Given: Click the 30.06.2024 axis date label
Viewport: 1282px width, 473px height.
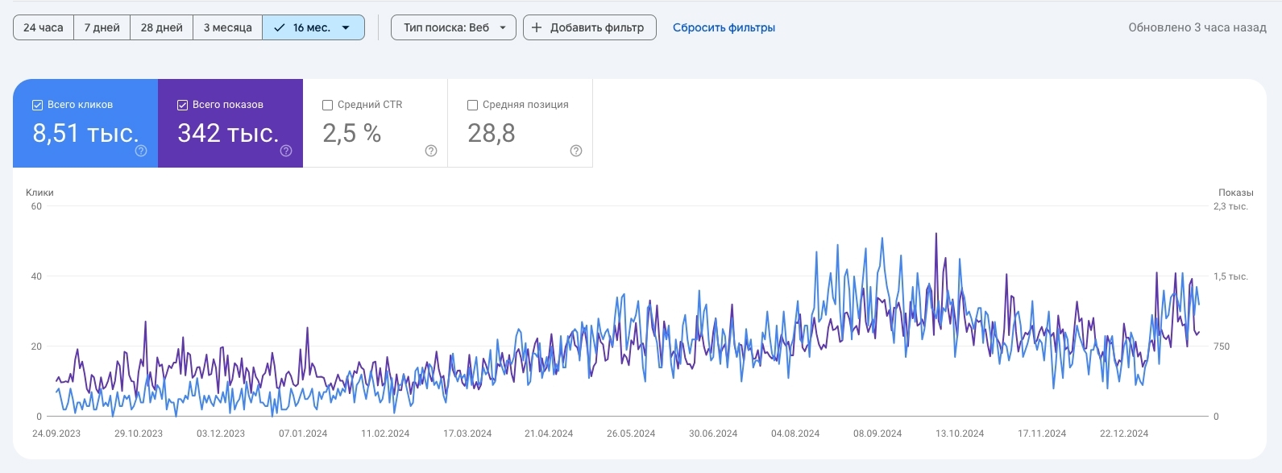Looking at the screenshot, I should point(713,434).
